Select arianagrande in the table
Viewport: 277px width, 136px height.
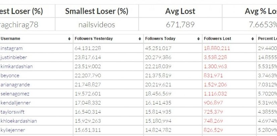tap(15, 85)
